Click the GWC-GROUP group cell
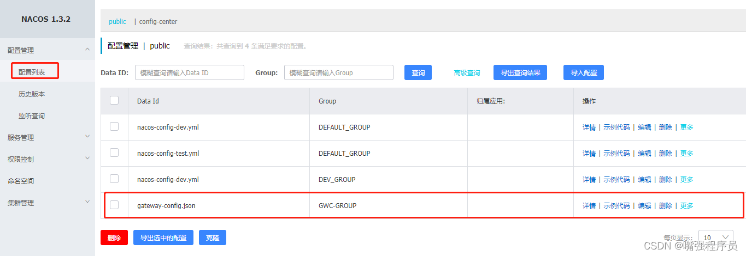Screen dimensions: 746x256 pos(388,205)
